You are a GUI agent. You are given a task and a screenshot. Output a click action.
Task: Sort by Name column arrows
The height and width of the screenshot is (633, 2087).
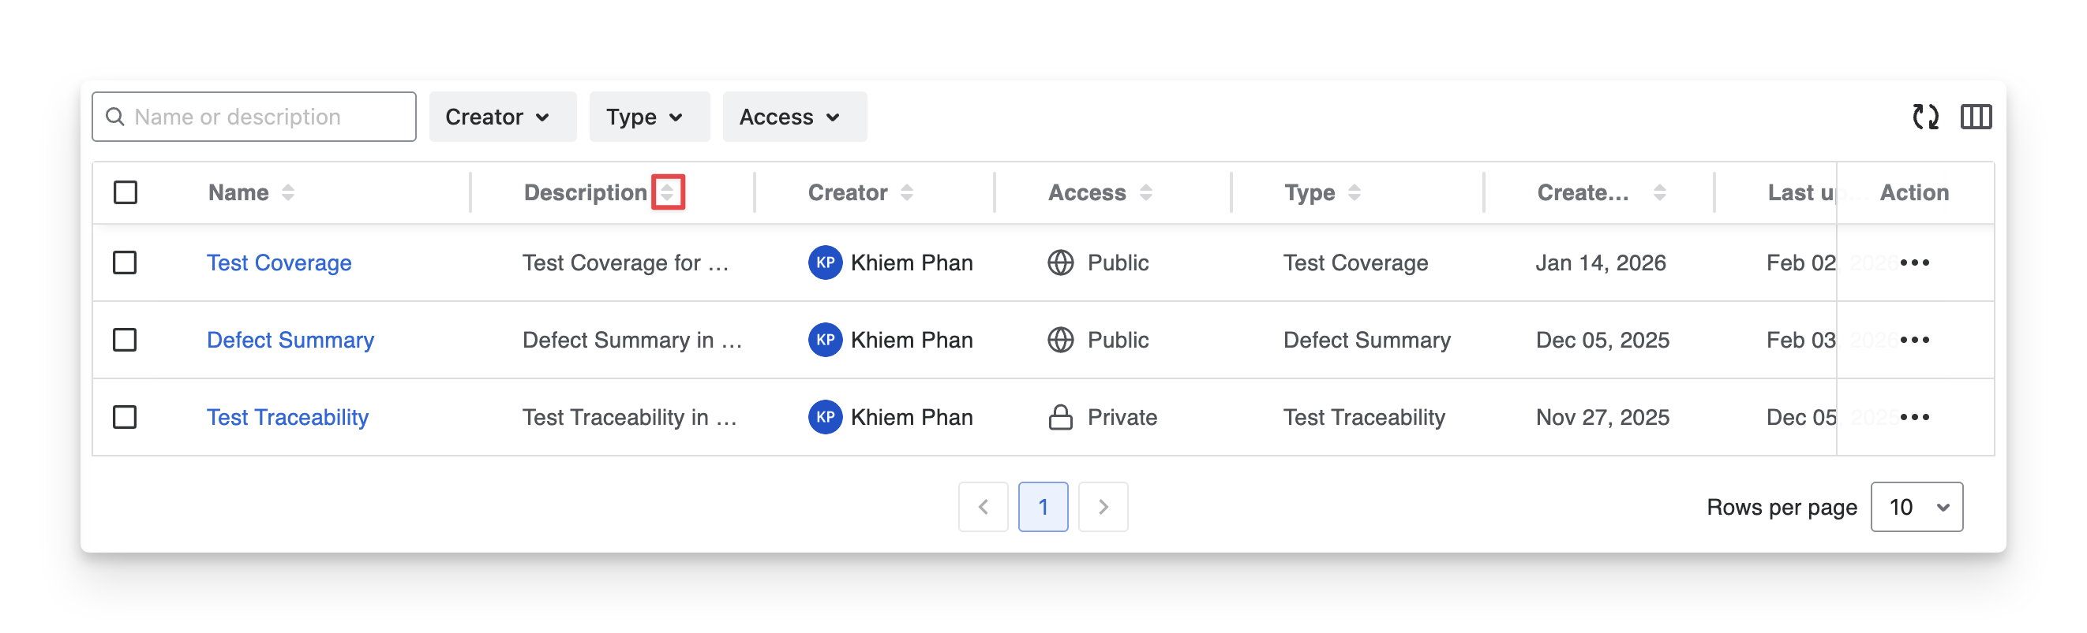287,192
